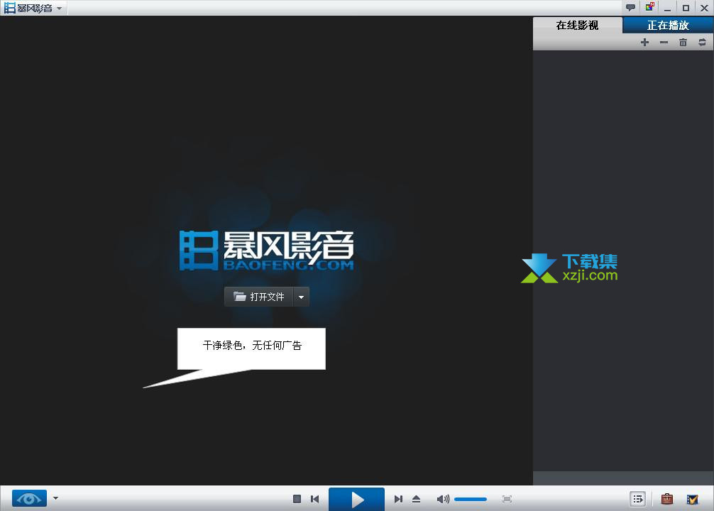This screenshot has width=714, height=511.
Task: Open the toolbox briefcase icon
Action: click(x=666, y=499)
